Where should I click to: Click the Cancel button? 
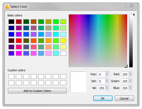click(x=124, y=98)
